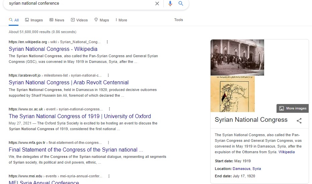
Task: Open The Syrian National Congress of 1919 Oxford link
Action: [80, 116]
